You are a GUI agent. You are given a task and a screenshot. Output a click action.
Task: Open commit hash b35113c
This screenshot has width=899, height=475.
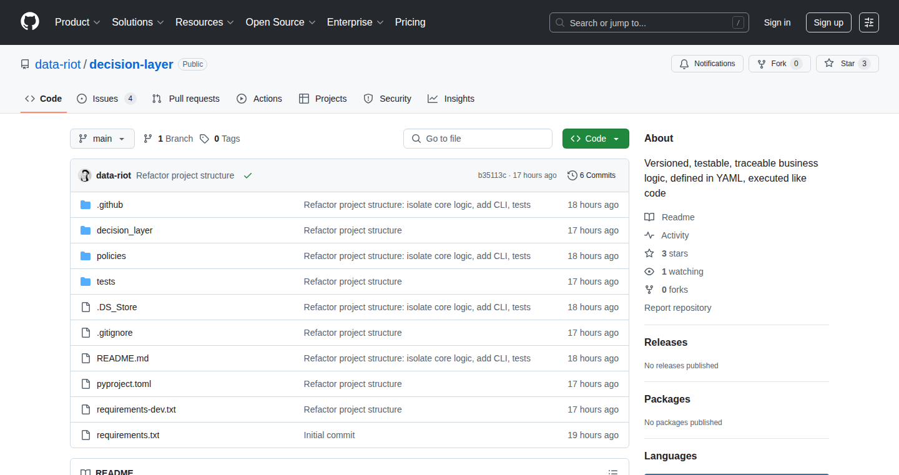pos(492,175)
